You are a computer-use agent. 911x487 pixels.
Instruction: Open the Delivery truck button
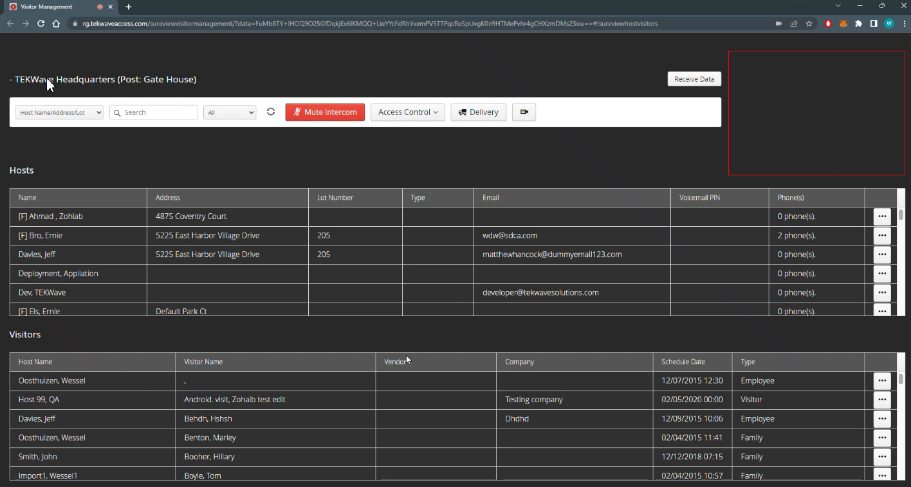point(478,112)
